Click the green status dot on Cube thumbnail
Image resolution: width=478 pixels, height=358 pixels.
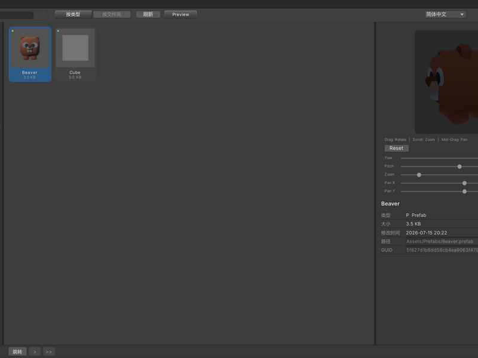point(58,31)
